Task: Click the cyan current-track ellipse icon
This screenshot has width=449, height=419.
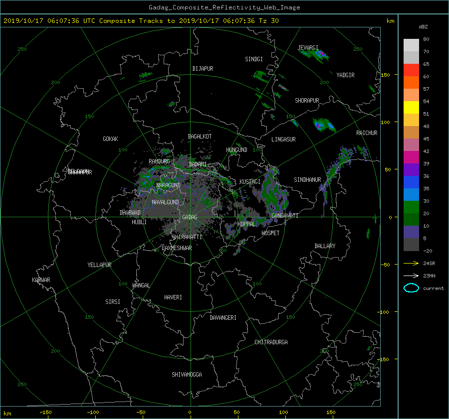Action: pyautogui.click(x=411, y=288)
